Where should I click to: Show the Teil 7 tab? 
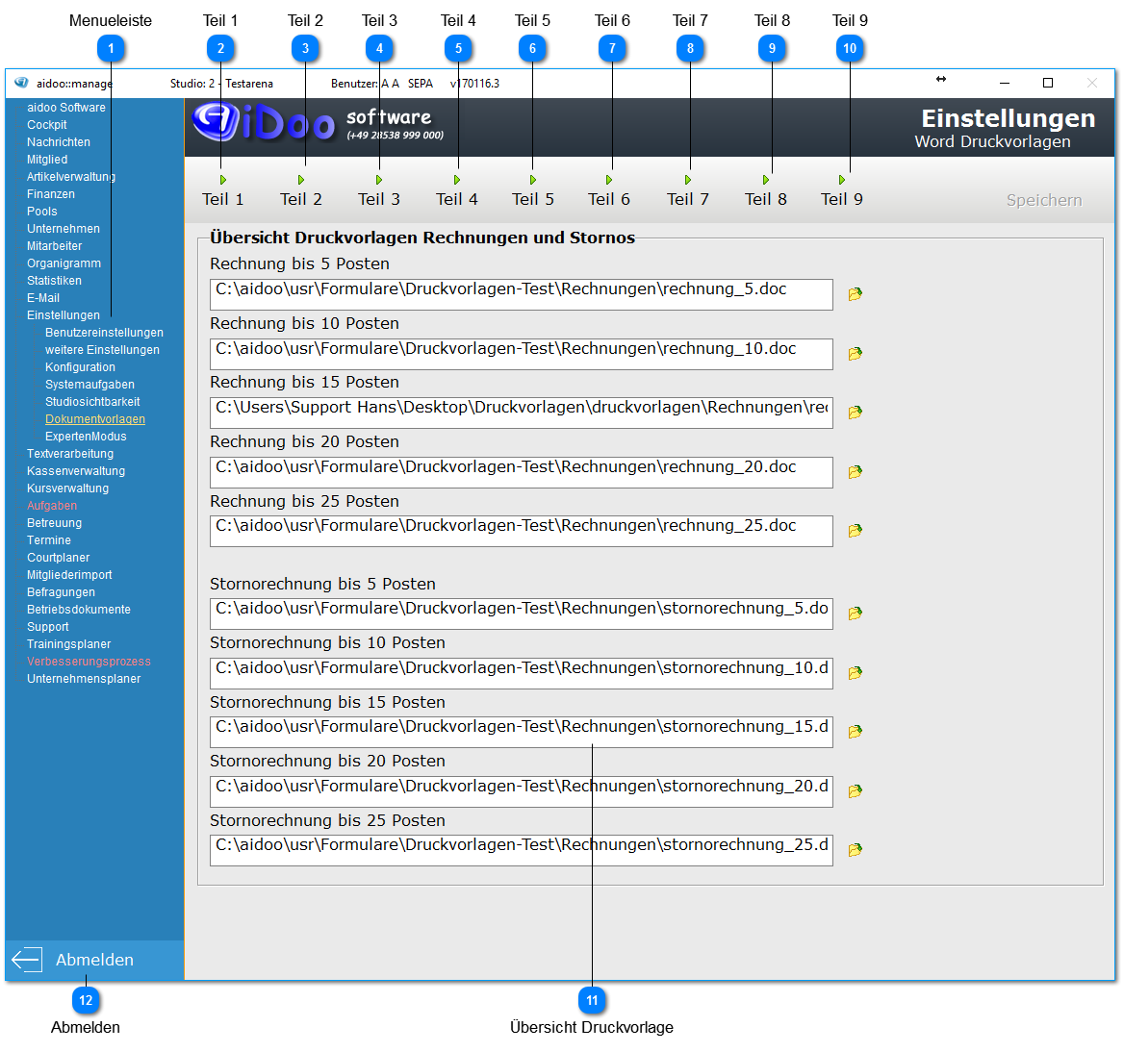(x=687, y=192)
